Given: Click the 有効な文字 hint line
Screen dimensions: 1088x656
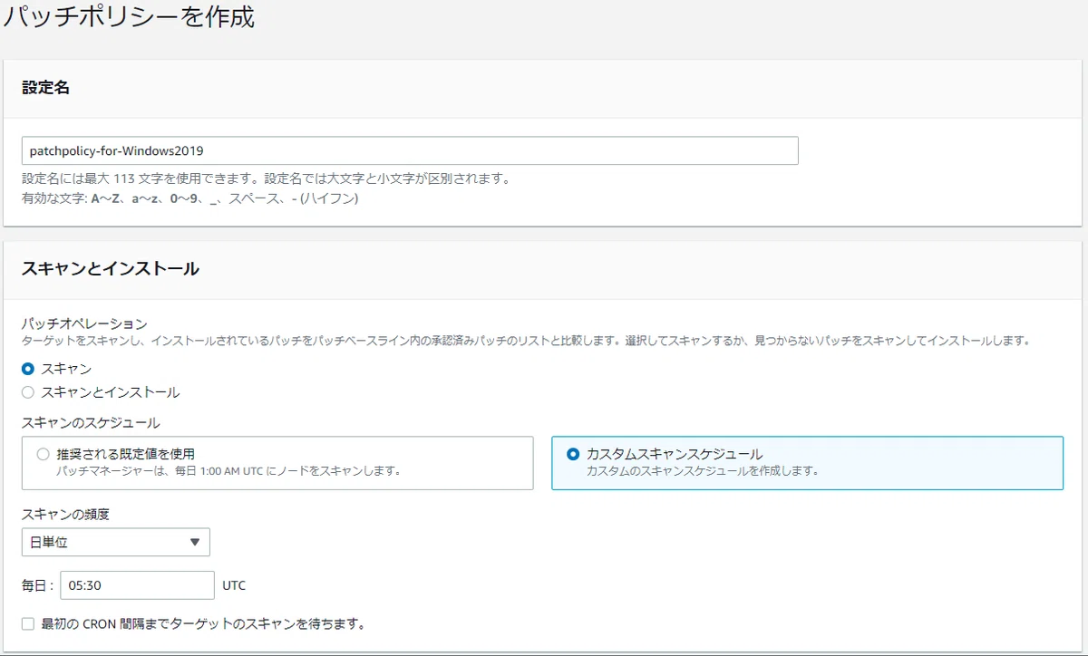Looking at the screenshot, I should coord(189,198).
